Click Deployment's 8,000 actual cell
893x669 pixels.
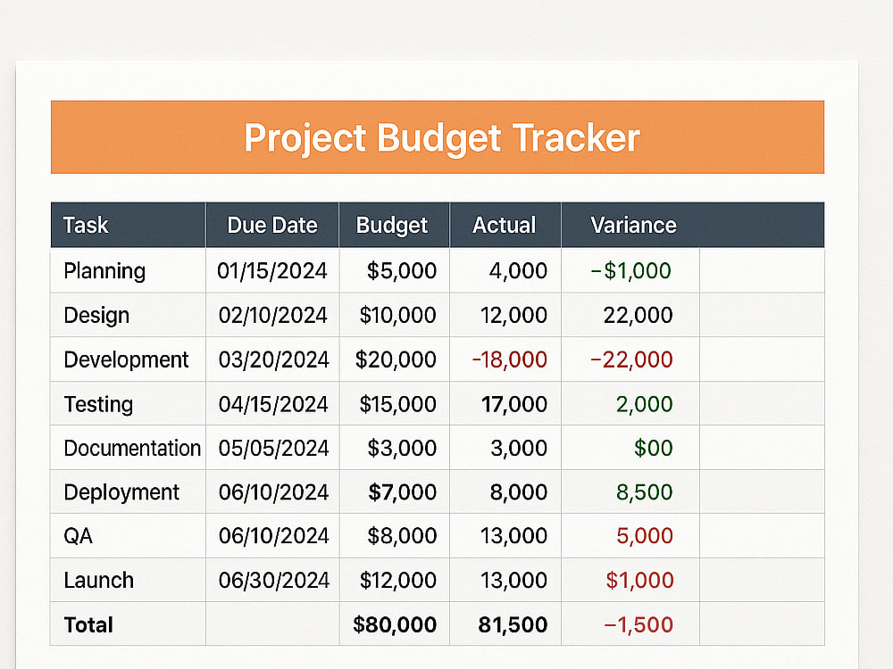[x=505, y=491]
